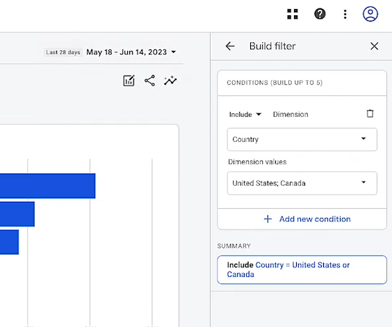This screenshot has height=327, width=392.
Task: Open the Insights sparkline icon
Action: 170,81
